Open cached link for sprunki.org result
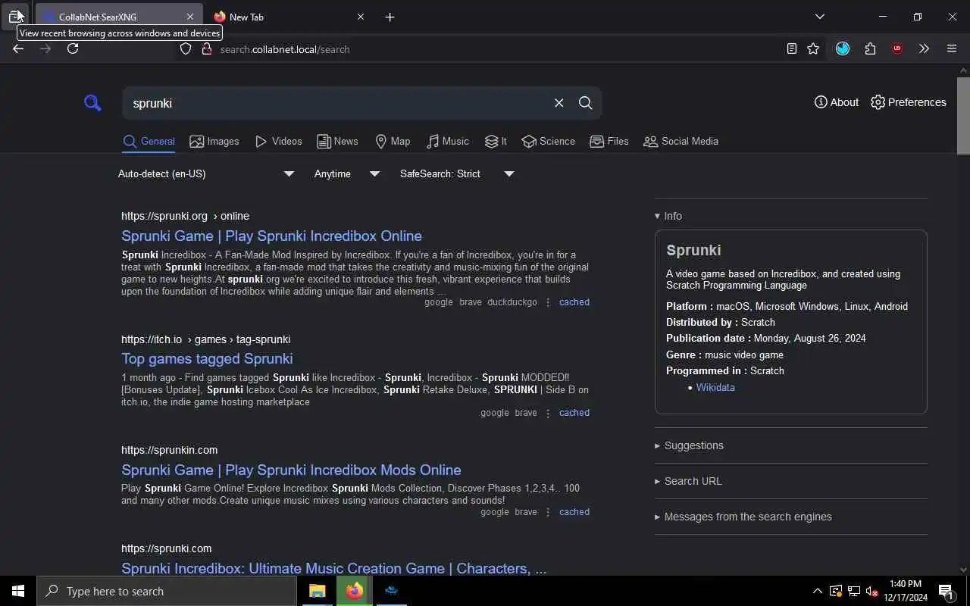Viewport: 970px width, 606px height. [x=574, y=302]
